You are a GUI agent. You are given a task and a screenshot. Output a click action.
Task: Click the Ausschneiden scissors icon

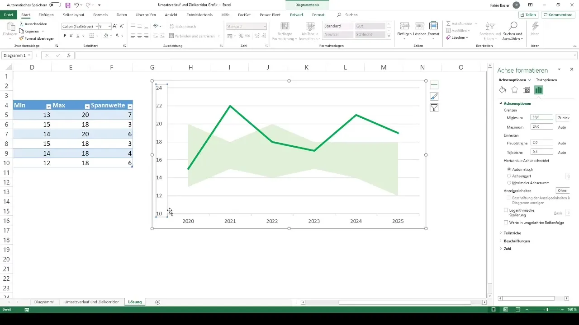click(x=22, y=23)
